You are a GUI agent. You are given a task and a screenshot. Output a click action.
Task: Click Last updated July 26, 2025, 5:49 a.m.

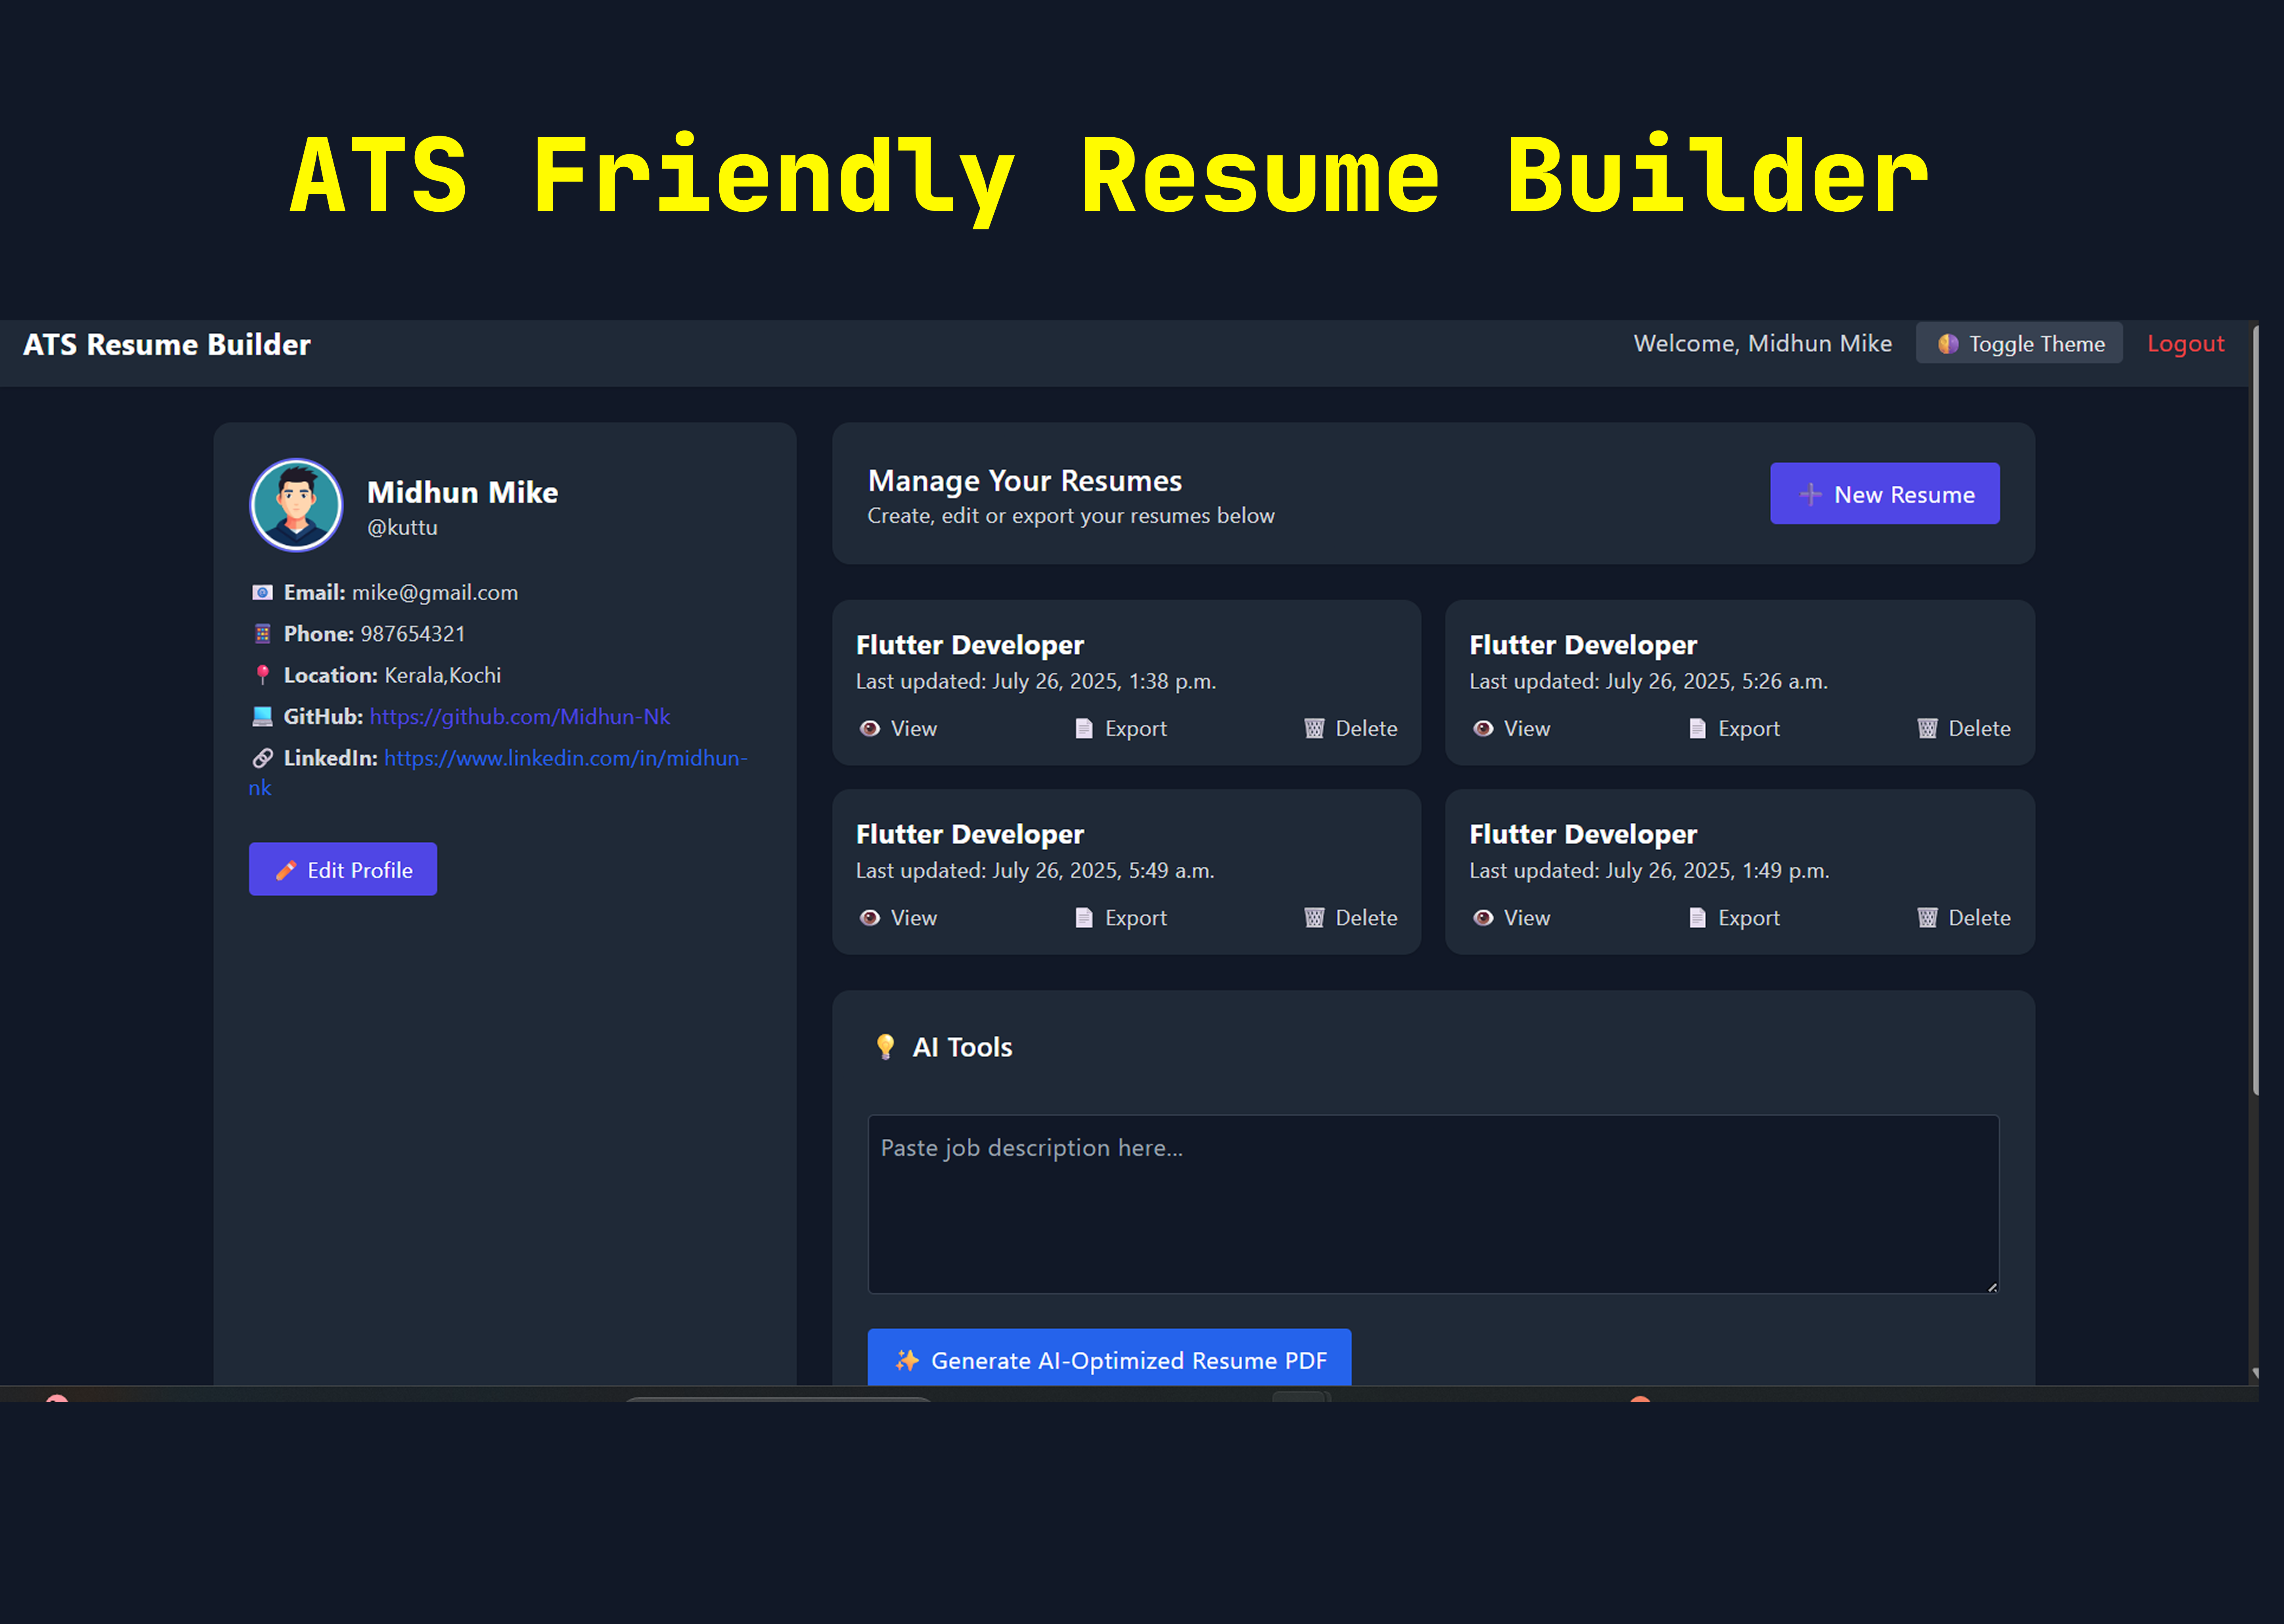click(x=1035, y=871)
